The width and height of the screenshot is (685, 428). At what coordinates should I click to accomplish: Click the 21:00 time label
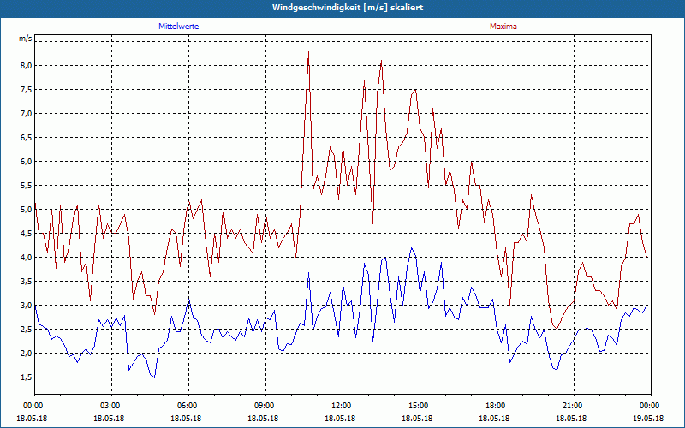pos(574,406)
